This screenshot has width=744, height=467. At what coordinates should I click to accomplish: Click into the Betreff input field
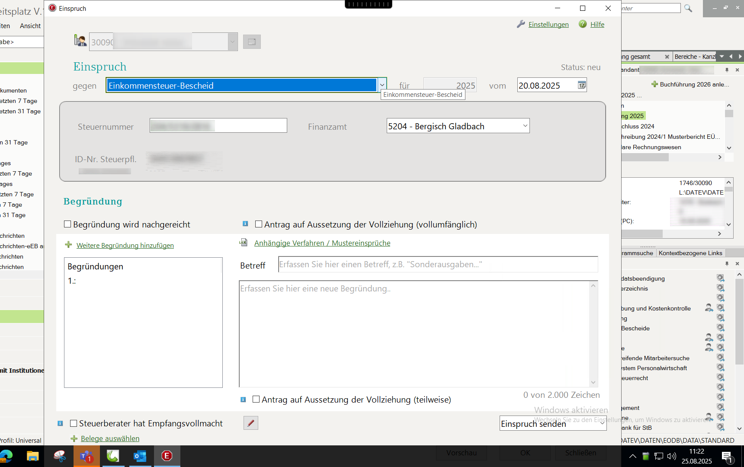(x=438, y=265)
